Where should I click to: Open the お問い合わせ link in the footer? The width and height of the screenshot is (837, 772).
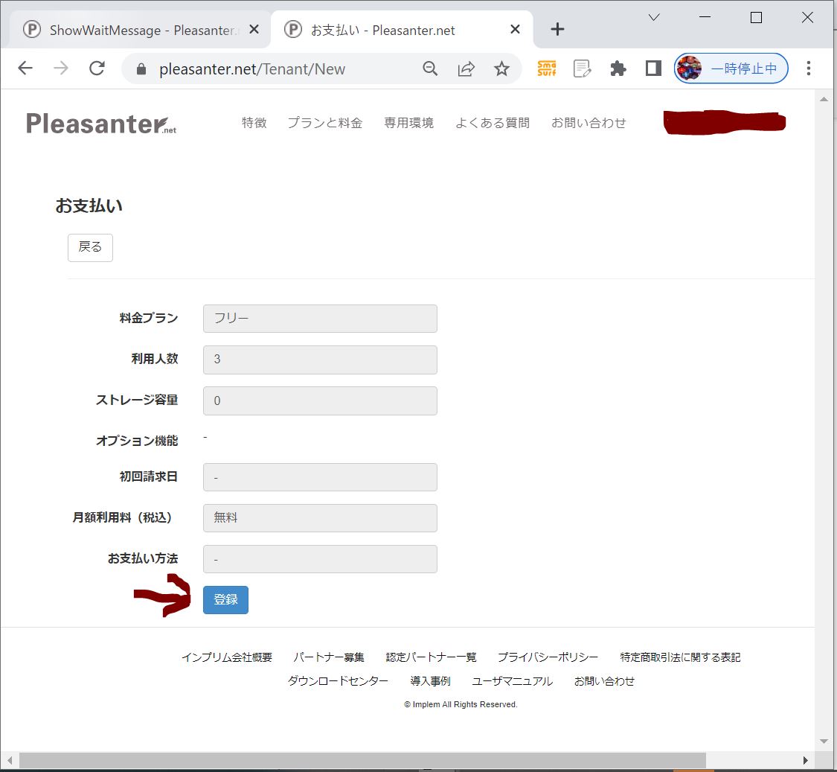coord(604,681)
